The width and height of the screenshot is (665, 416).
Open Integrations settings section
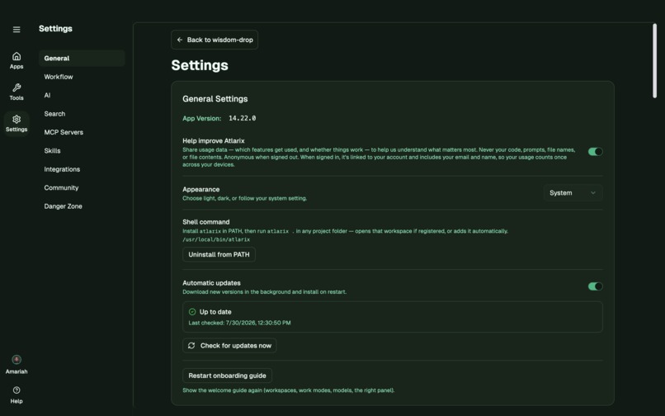[82, 169]
